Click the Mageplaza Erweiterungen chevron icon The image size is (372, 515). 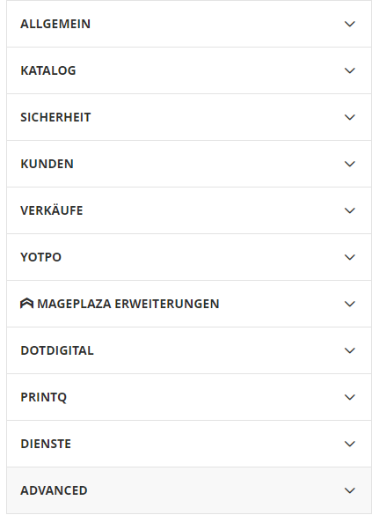[x=350, y=304]
